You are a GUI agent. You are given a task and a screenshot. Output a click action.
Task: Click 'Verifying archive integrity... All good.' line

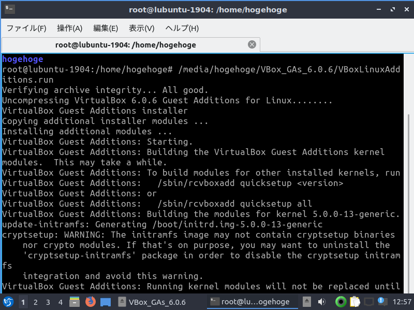pos(105,90)
